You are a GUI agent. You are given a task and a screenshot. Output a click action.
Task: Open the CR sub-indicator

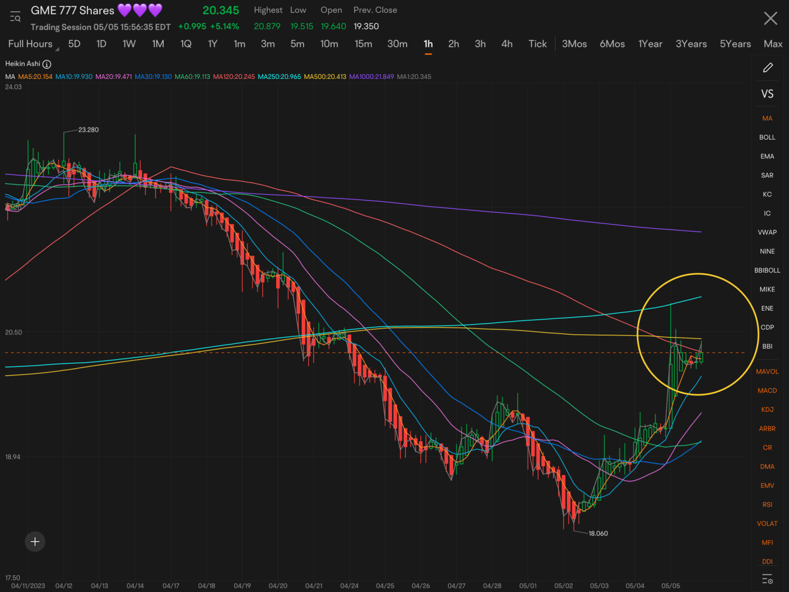(767, 447)
